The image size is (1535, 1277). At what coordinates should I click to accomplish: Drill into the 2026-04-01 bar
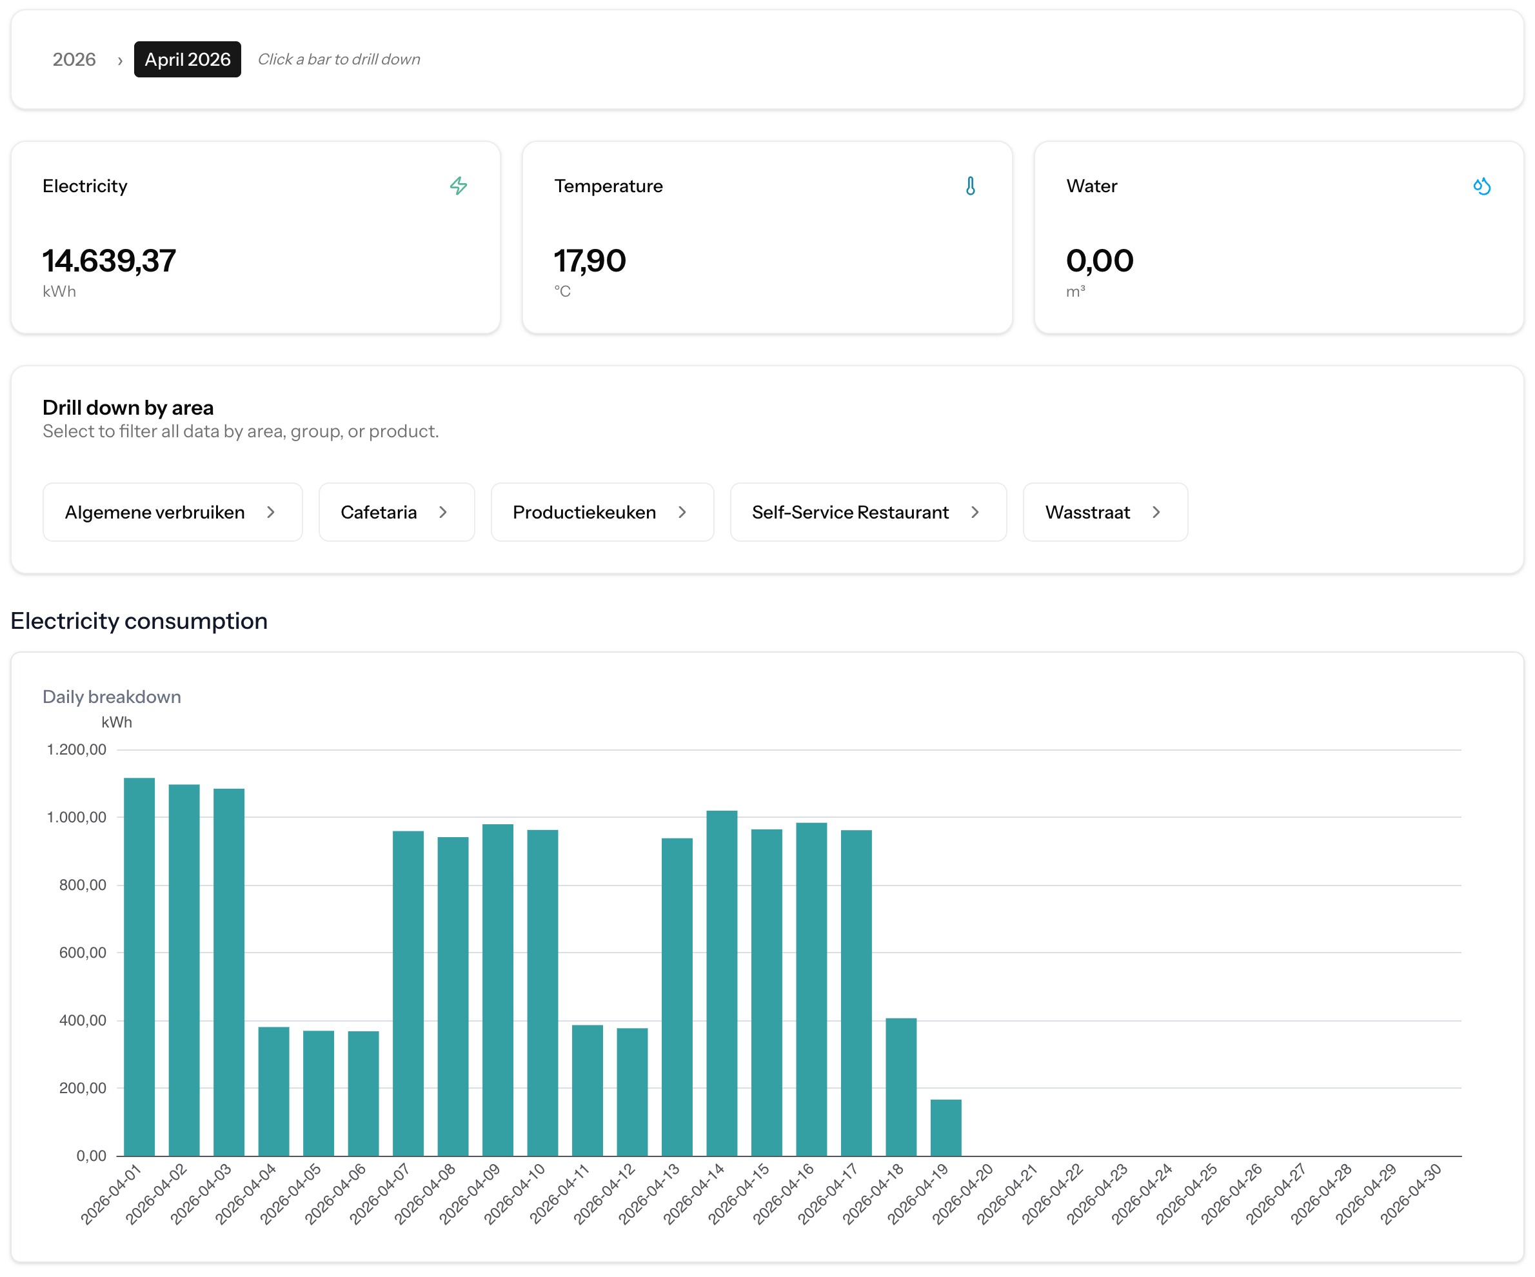139,966
